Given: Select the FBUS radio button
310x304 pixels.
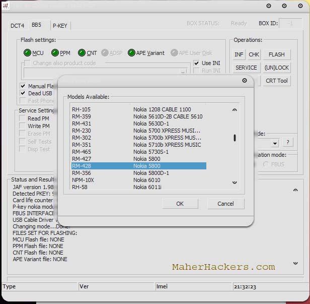Looking at the screenshot, I should [x=266, y=164].
